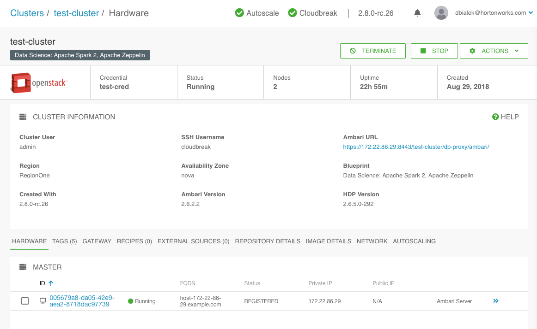Click the Cloudbreak green checkmark icon
The width and height of the screenshot is (537, 329).
(293, 13)
